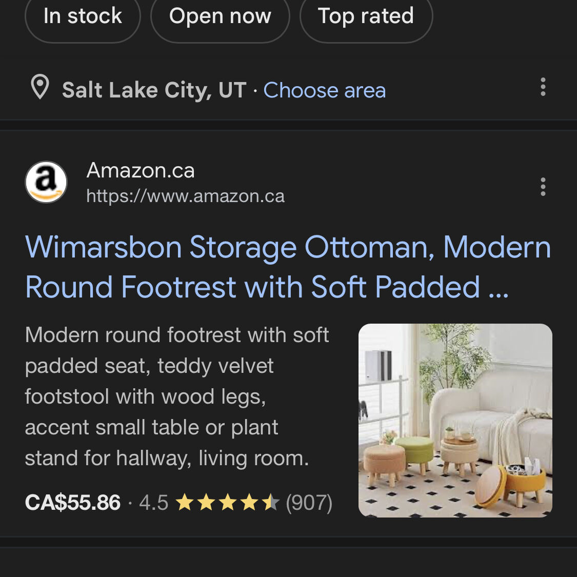Click the Amazon logo favicon
The width and height of the screenshot is (577, 577).
pyautogui.click(x=46, y=183)
